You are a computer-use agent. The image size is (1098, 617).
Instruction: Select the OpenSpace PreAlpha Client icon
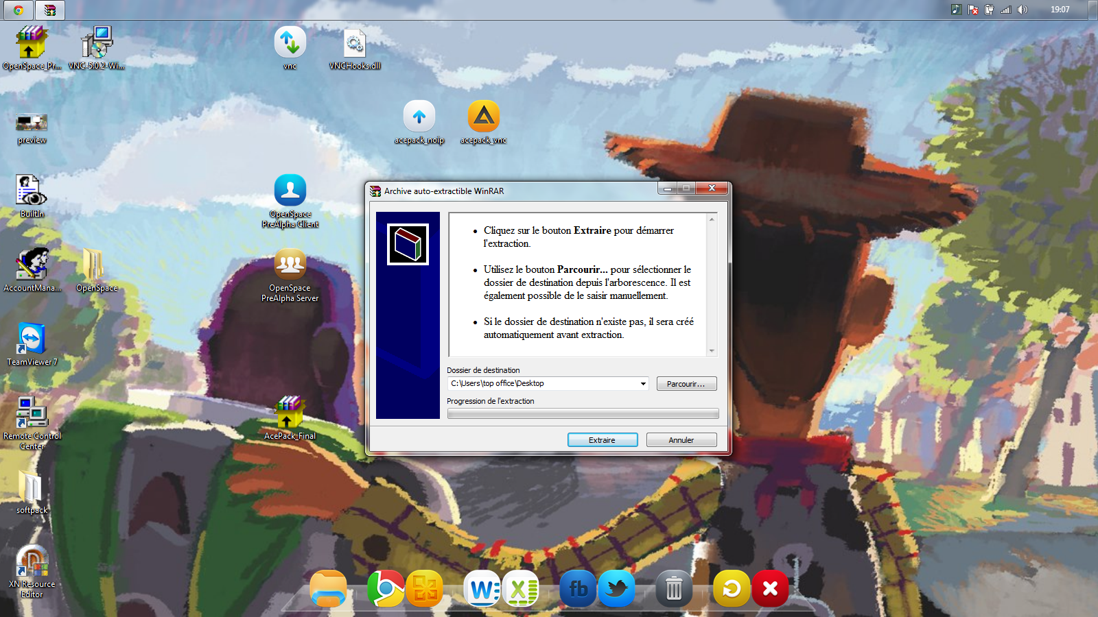click(x=290, y=201)
